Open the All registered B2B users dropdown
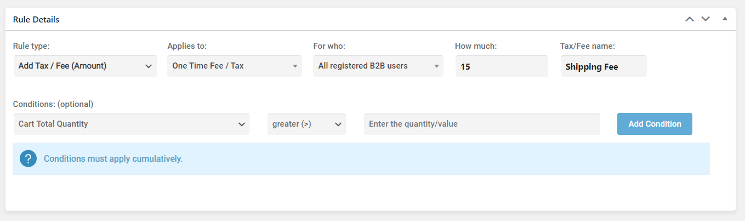The height and width of the screenshot is (221, 745). (378, 66)
